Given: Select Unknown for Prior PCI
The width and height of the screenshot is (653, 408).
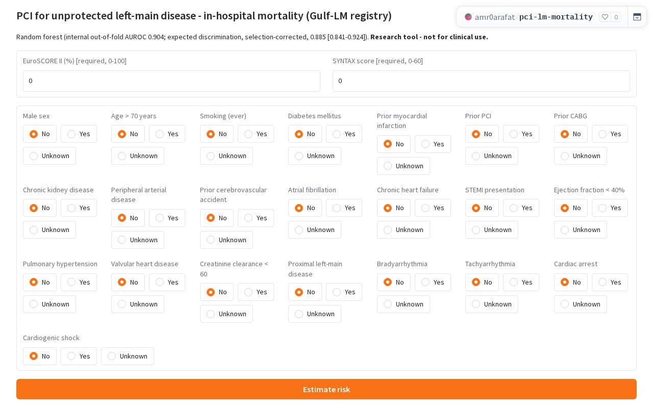Looking at the screenshot, I should point(491,156).
